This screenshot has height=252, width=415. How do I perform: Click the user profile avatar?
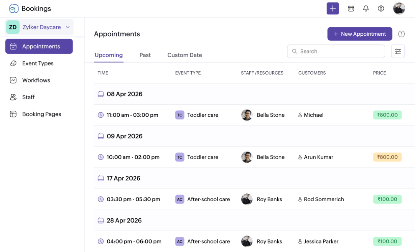pyautogui.click(x=399, y=8)
